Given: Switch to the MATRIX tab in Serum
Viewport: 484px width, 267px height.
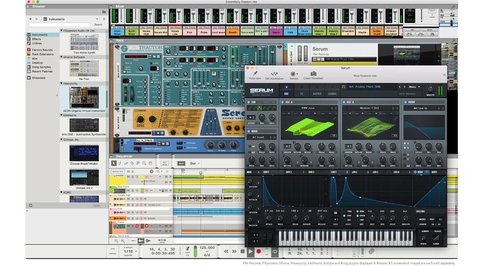Looking at the screenshot, I should 317,91.
